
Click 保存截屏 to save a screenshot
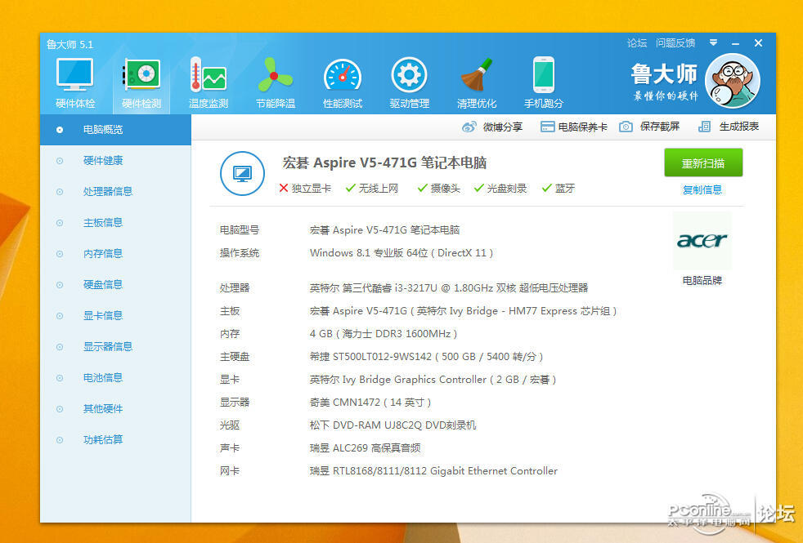tap(649, 127)
